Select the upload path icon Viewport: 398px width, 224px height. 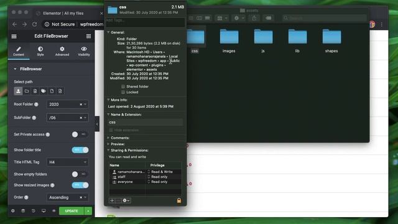point(18,91)
